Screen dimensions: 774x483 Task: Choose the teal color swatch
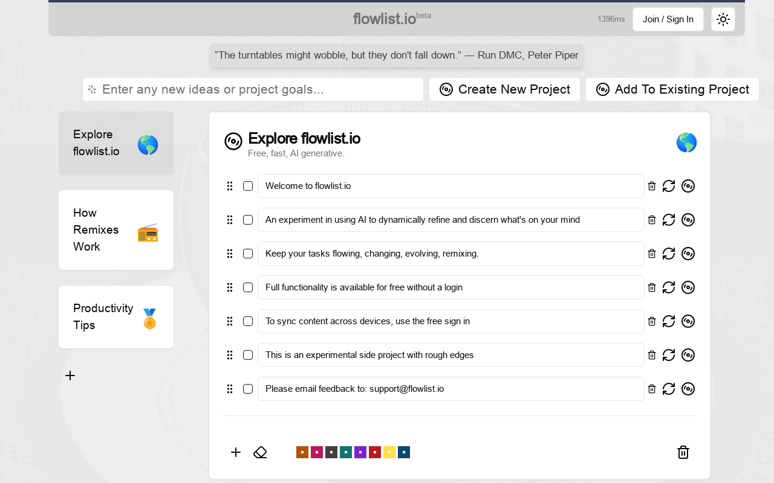(x=346, y=452)
